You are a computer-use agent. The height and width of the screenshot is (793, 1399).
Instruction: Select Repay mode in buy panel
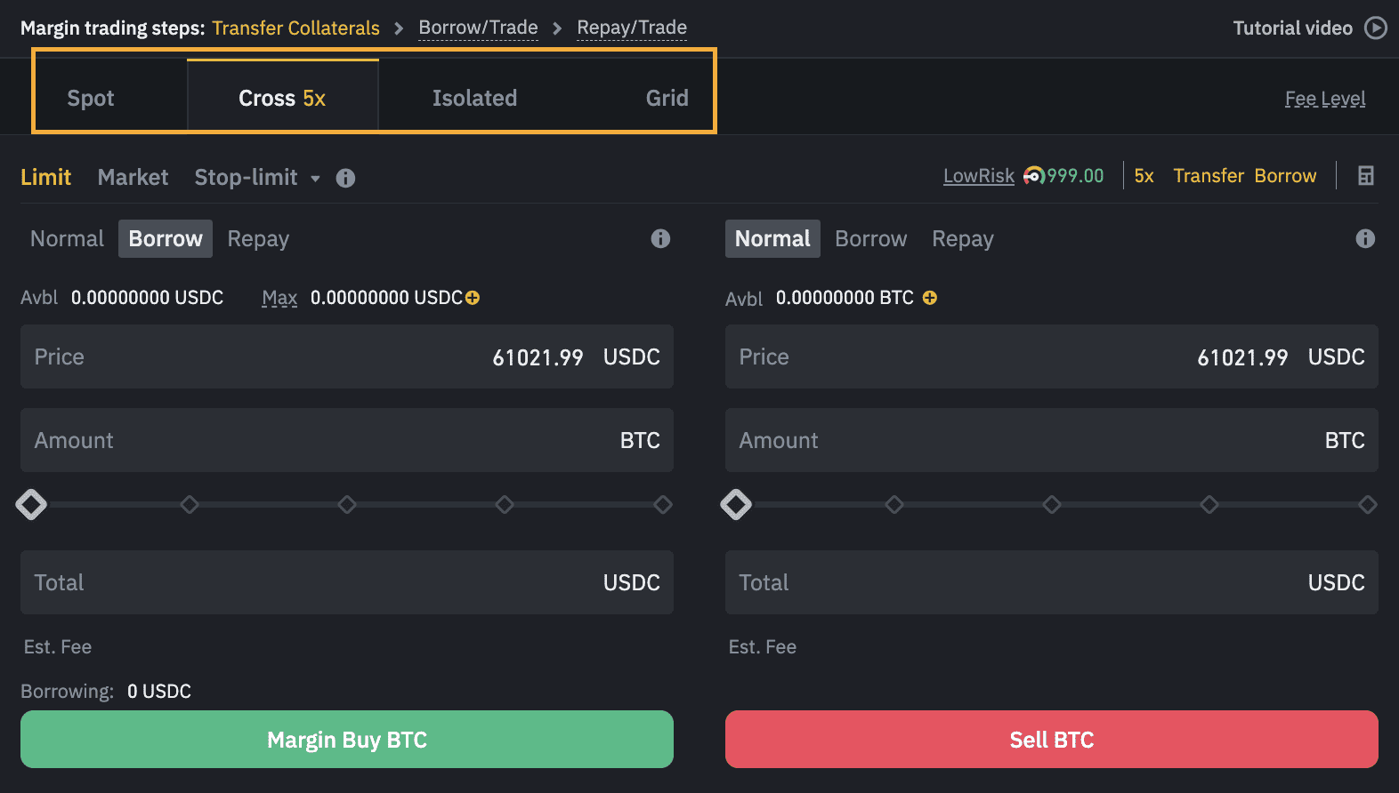tap(258, 238)
